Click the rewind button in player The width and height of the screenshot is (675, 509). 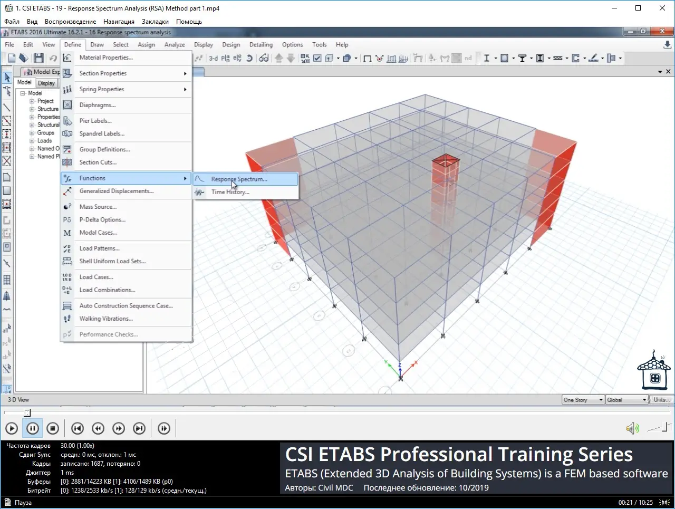(x=98, y=428)
